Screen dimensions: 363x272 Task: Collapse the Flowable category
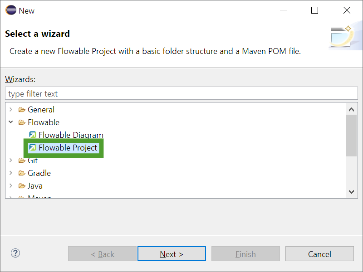tap(11, 122)
